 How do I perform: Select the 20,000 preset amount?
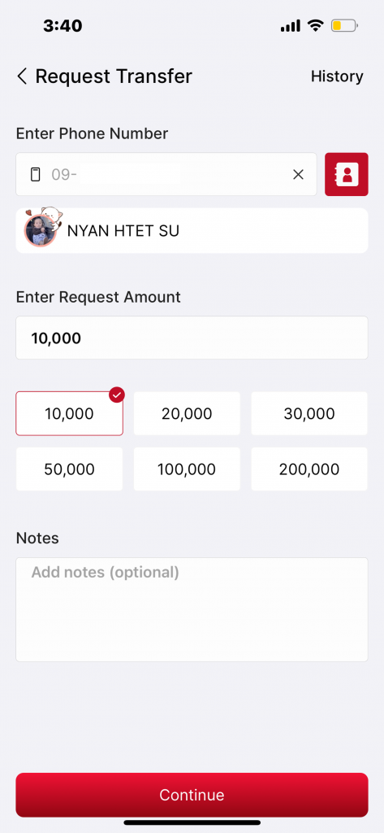pyautogui.click(x=187, y=414)
